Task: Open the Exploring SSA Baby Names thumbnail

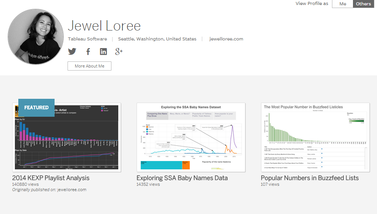Action: [x=191, y=137]
